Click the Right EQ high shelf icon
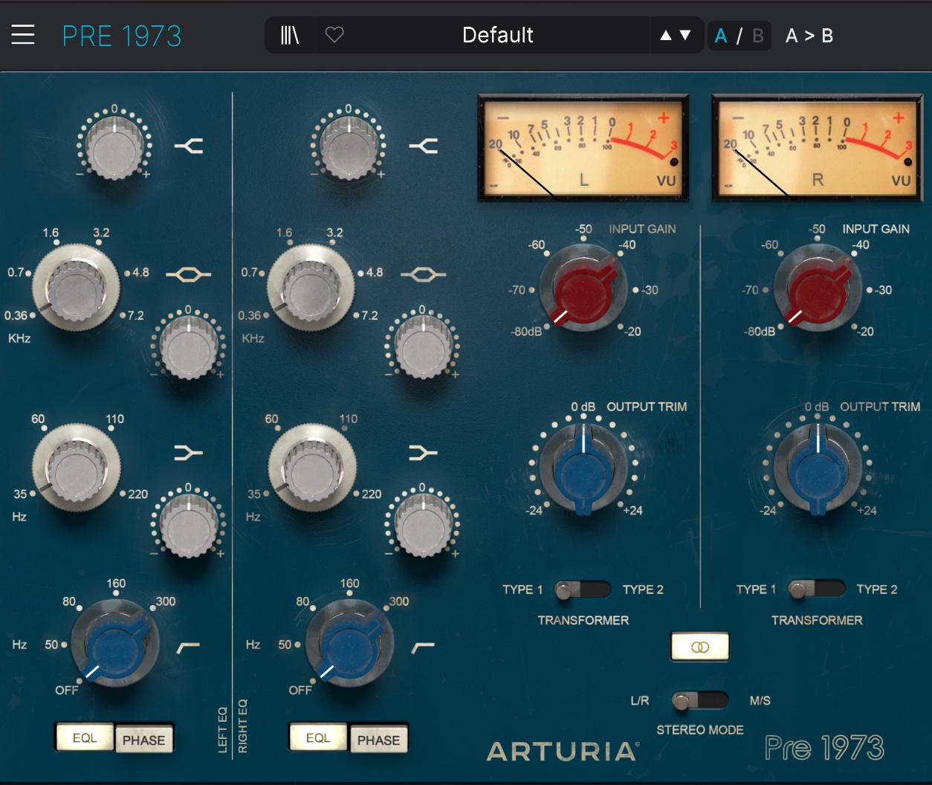 point(423,146)
